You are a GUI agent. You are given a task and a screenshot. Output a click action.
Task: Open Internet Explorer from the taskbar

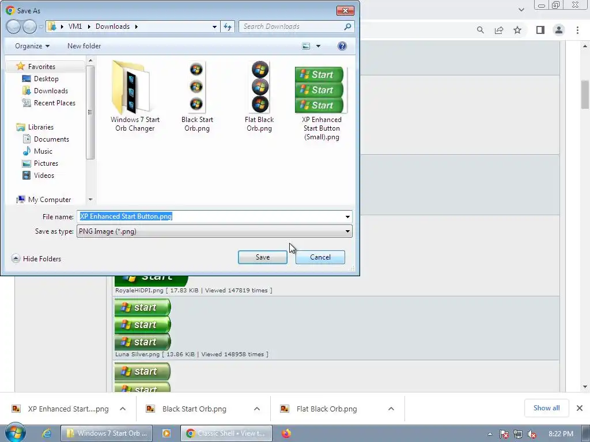(x=47, y=433)
